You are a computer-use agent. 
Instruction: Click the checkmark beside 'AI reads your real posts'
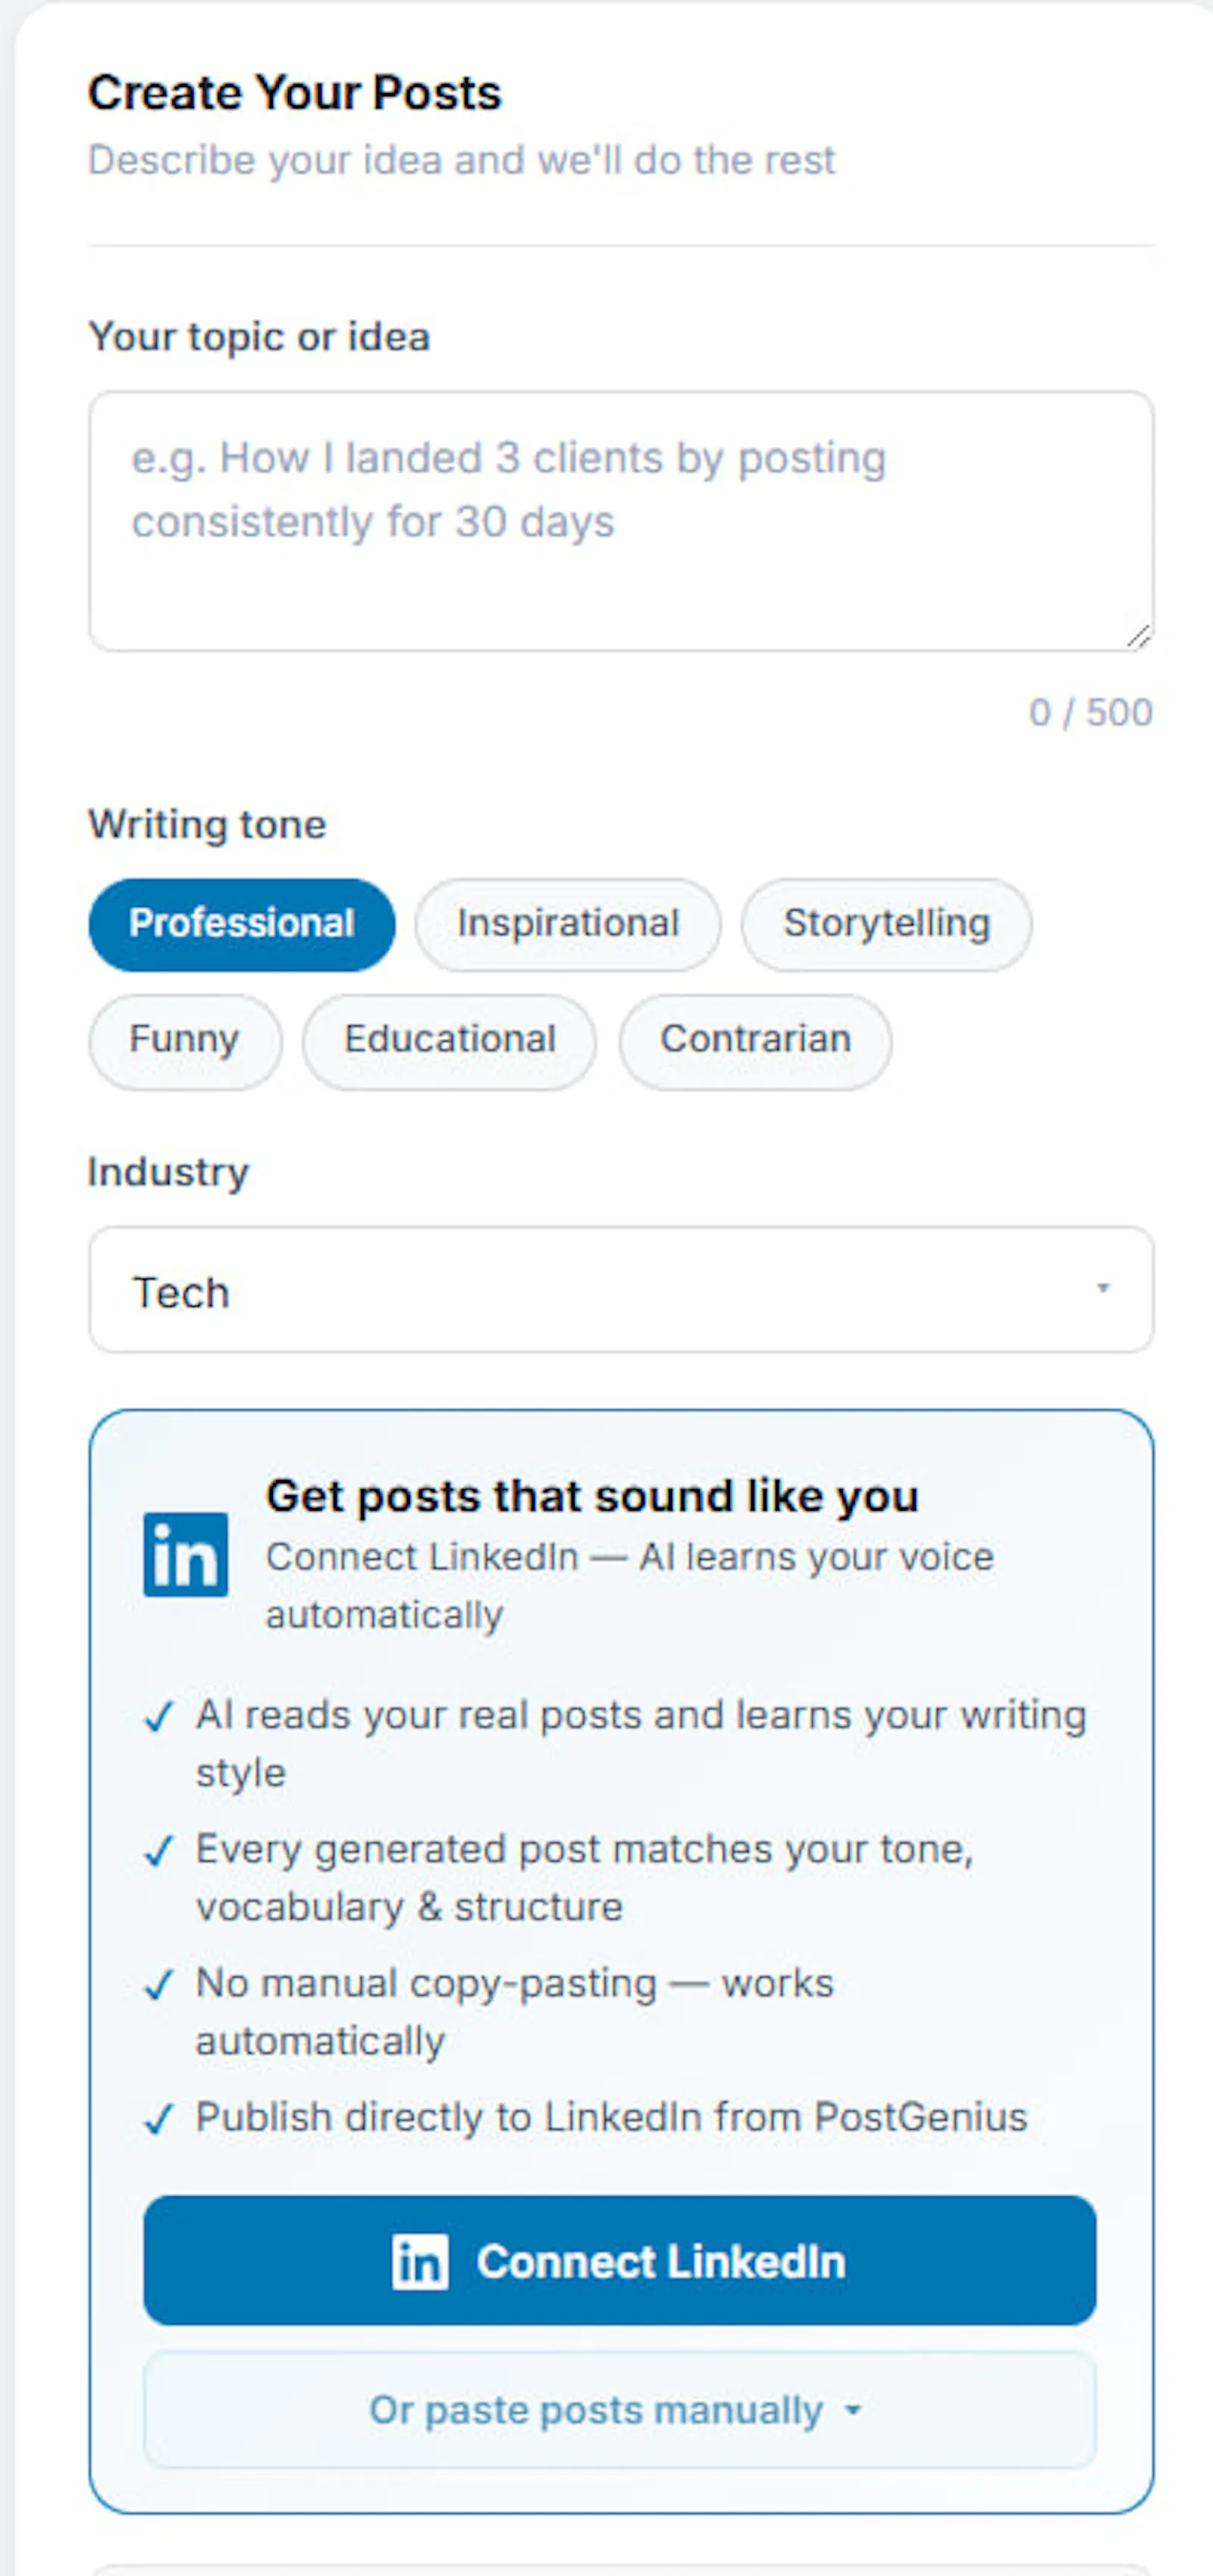(x=160, y=1717)
